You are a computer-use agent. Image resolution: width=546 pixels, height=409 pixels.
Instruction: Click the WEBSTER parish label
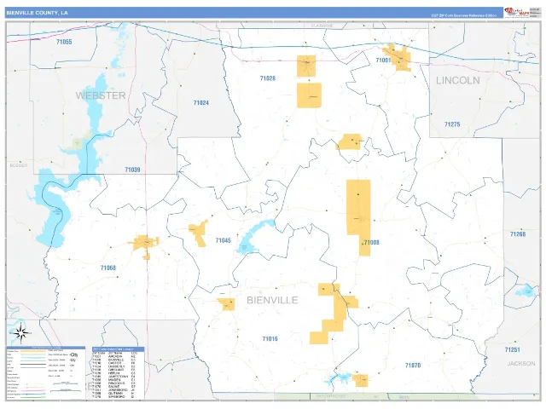[101, 95]
